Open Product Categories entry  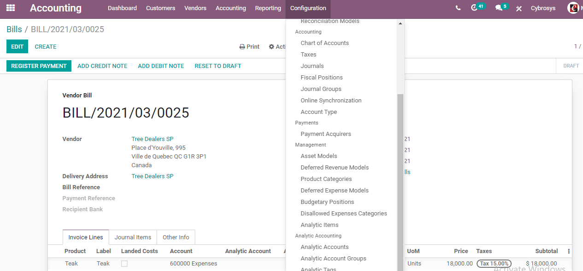tap(326, 179)
